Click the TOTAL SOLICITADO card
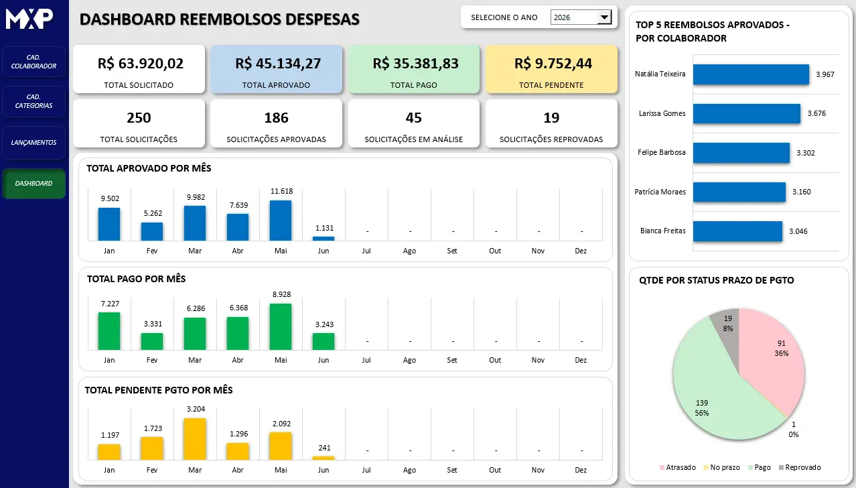This screenshot has width=856, height=488. (x=139, y=69)
